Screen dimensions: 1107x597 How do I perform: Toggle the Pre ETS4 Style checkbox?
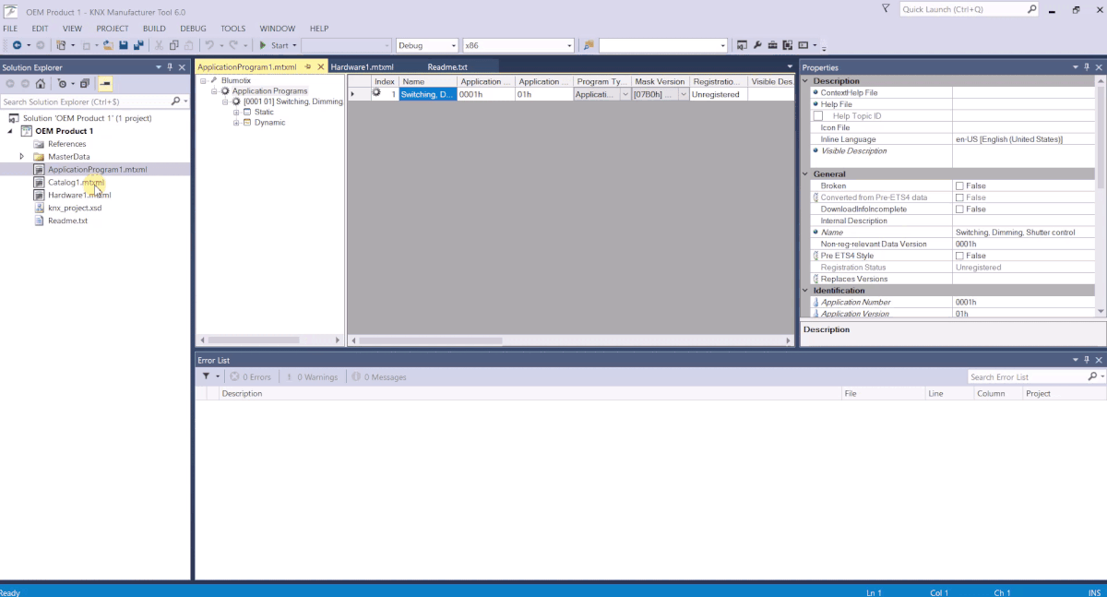click(959, 256)
